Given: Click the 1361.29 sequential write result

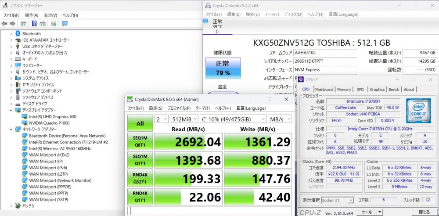Looking at the screenshot, I should pyautogui.click(x=258, y=141).
